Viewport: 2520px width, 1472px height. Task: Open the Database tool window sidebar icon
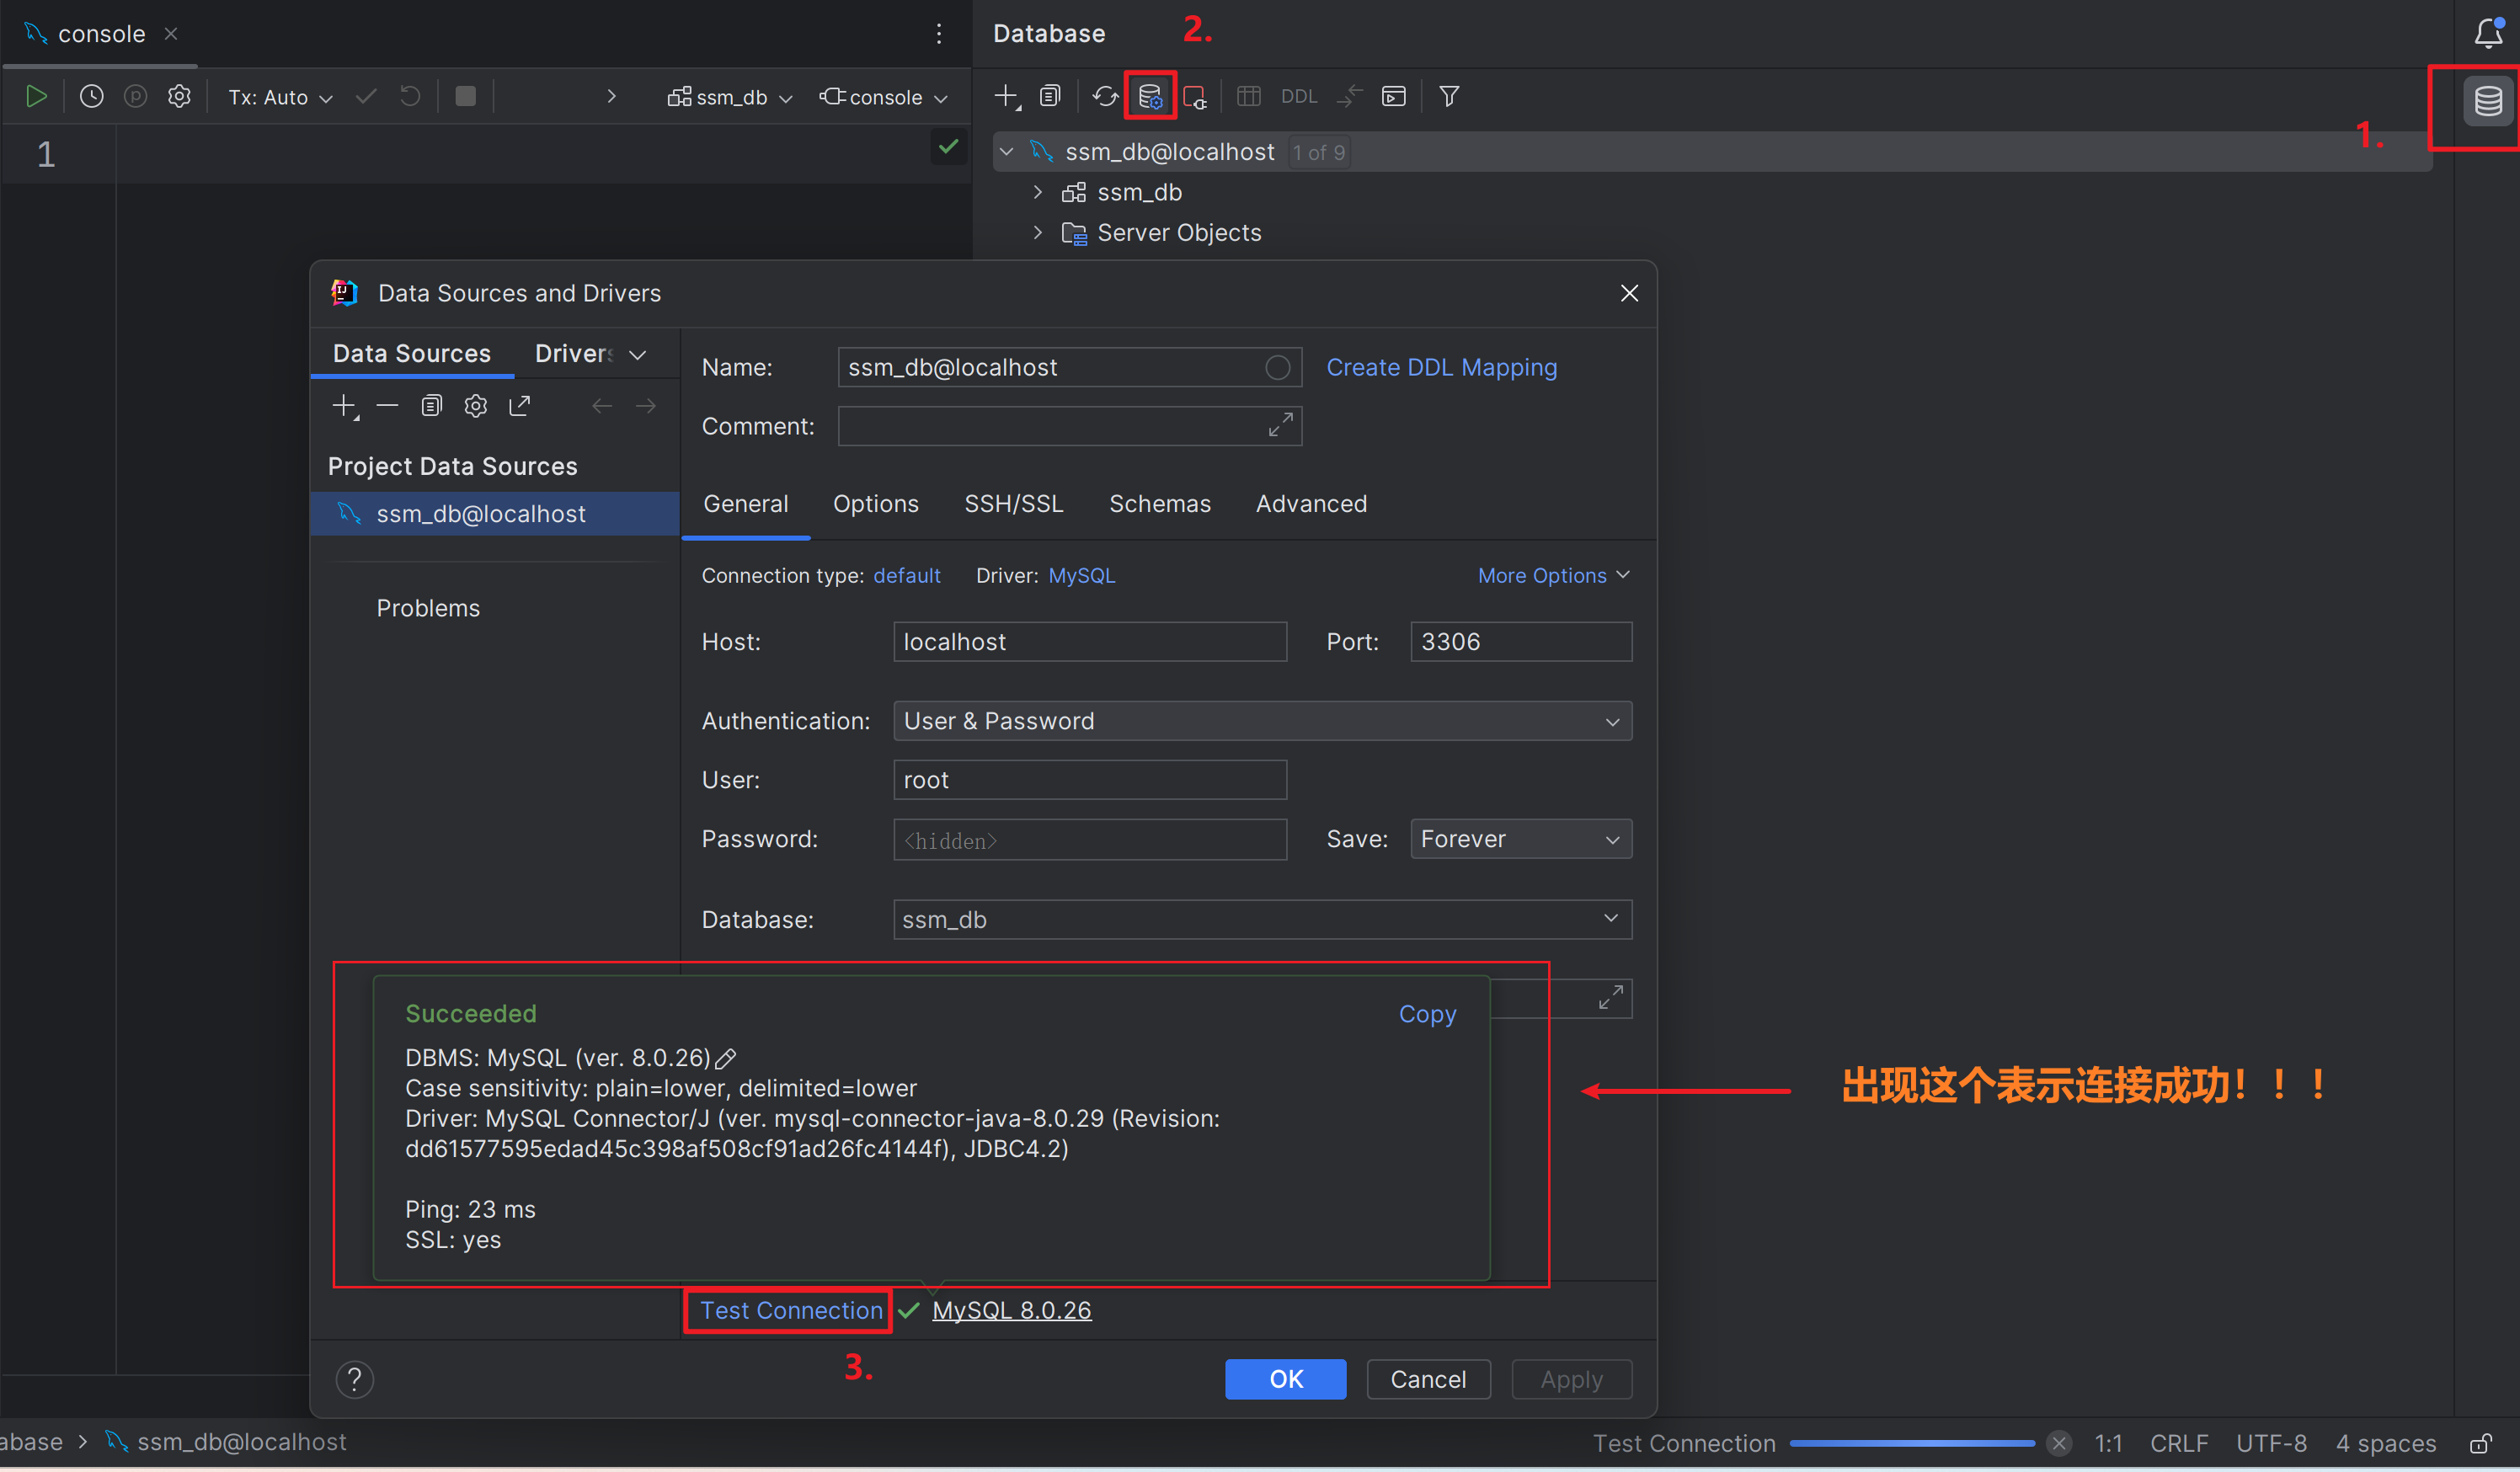coord(2487,101)
